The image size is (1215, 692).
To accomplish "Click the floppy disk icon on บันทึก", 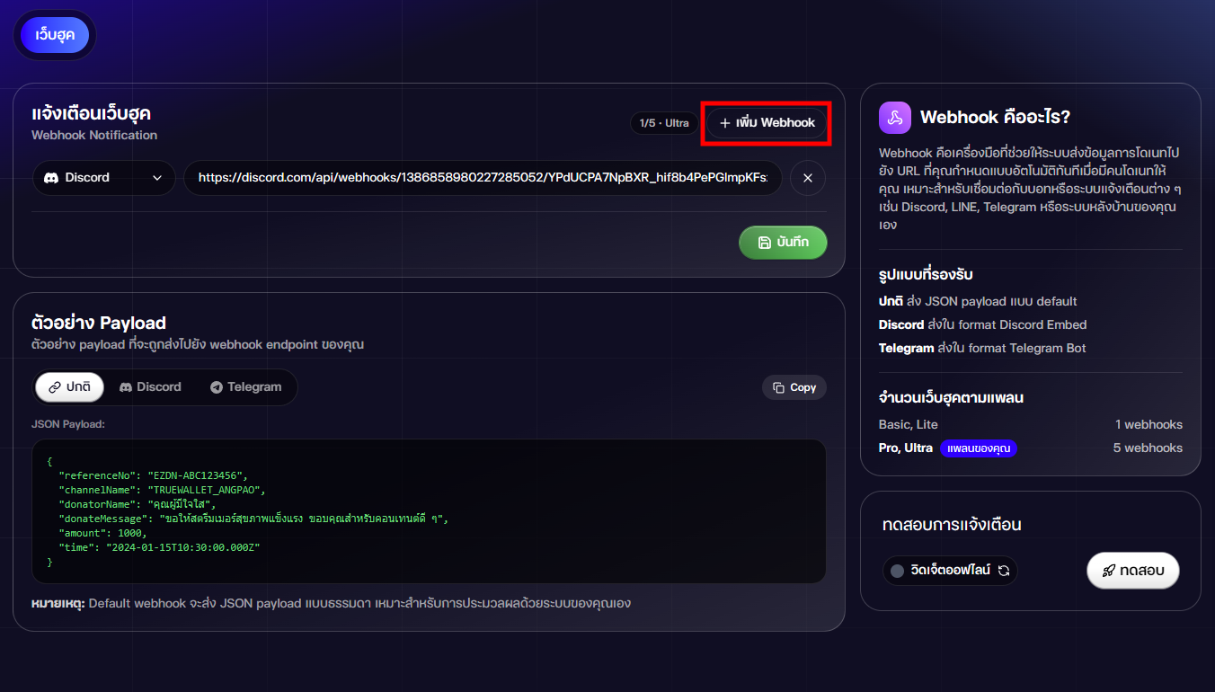I will (765, 243).
